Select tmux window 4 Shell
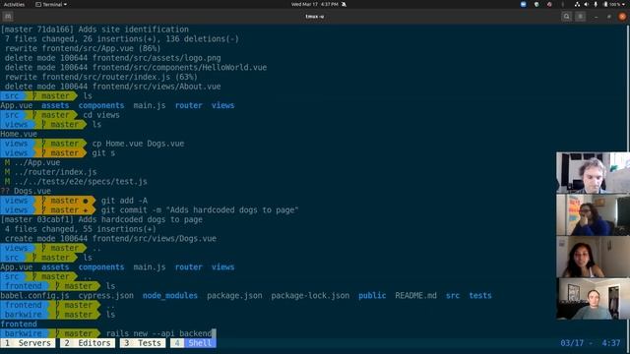Screen dimensions: 630x354 coord(193,343)
